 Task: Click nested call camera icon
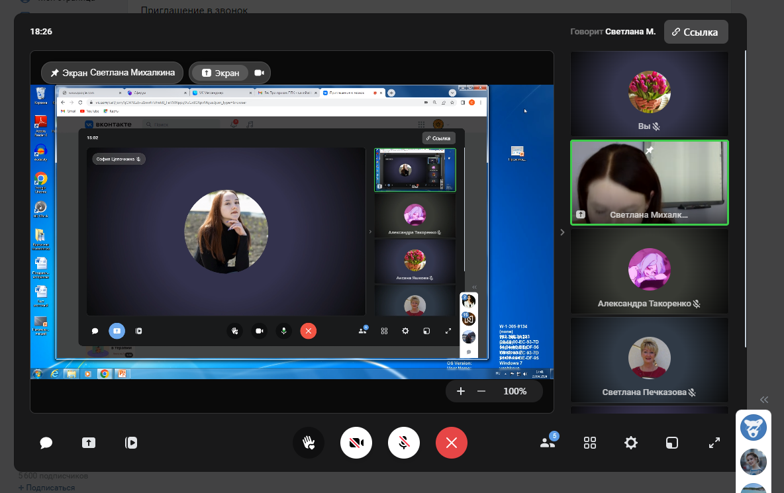tap(259, 331)
